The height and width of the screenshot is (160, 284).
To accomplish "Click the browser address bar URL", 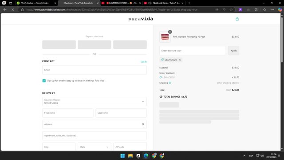I will pos(112,10).
